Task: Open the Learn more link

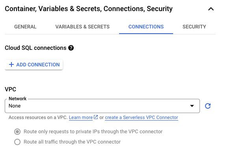Action: 81,117
